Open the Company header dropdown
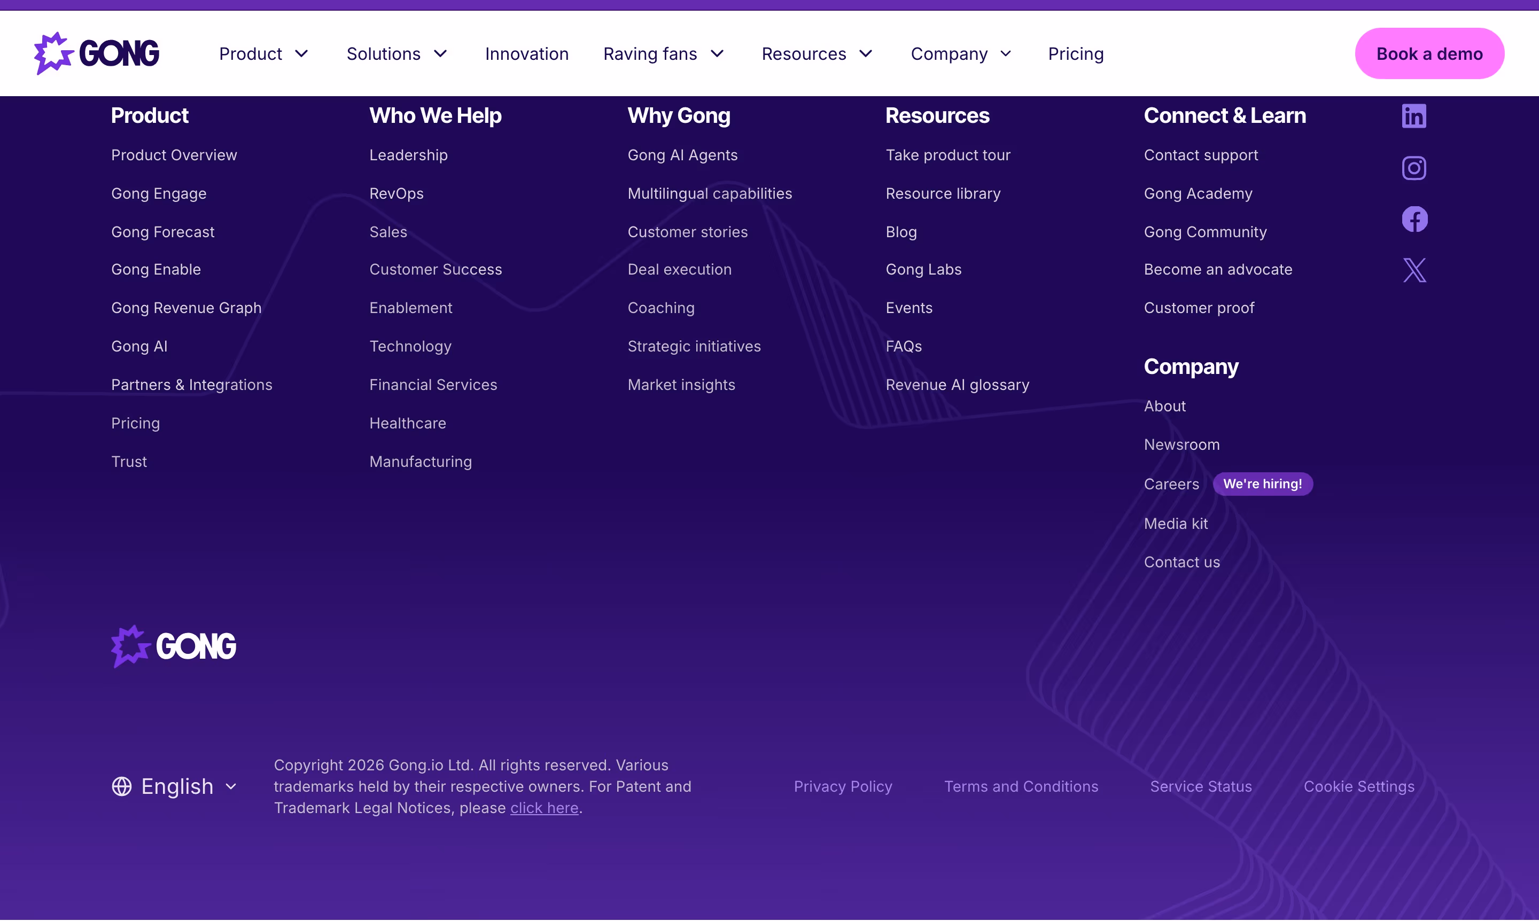 point(961,54)
